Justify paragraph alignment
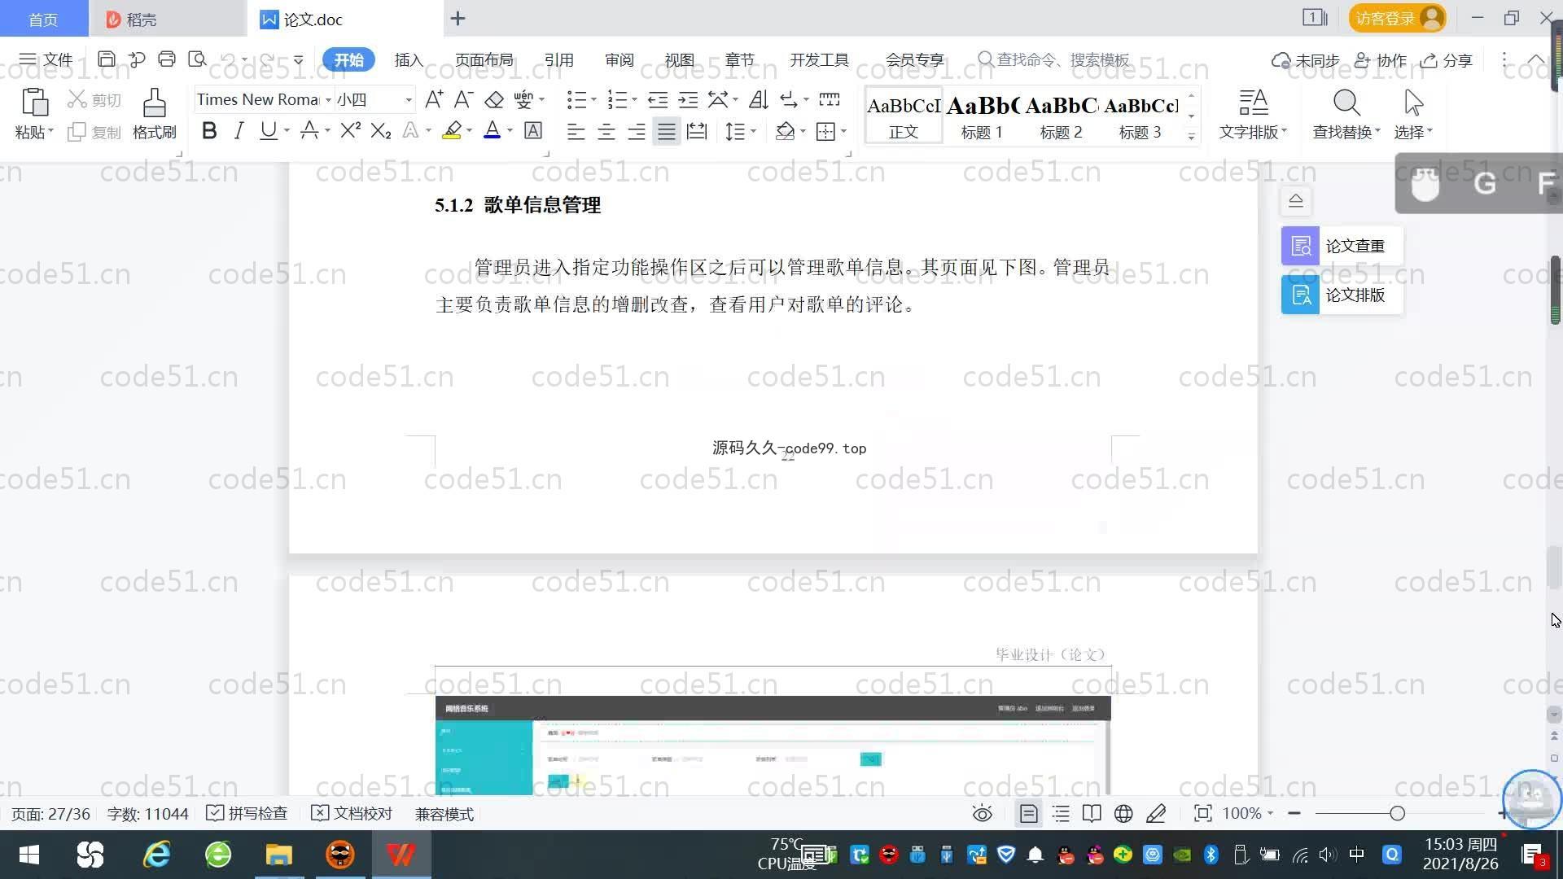The width and height of the screenshot is (1563, 879). tap(667, 132)
